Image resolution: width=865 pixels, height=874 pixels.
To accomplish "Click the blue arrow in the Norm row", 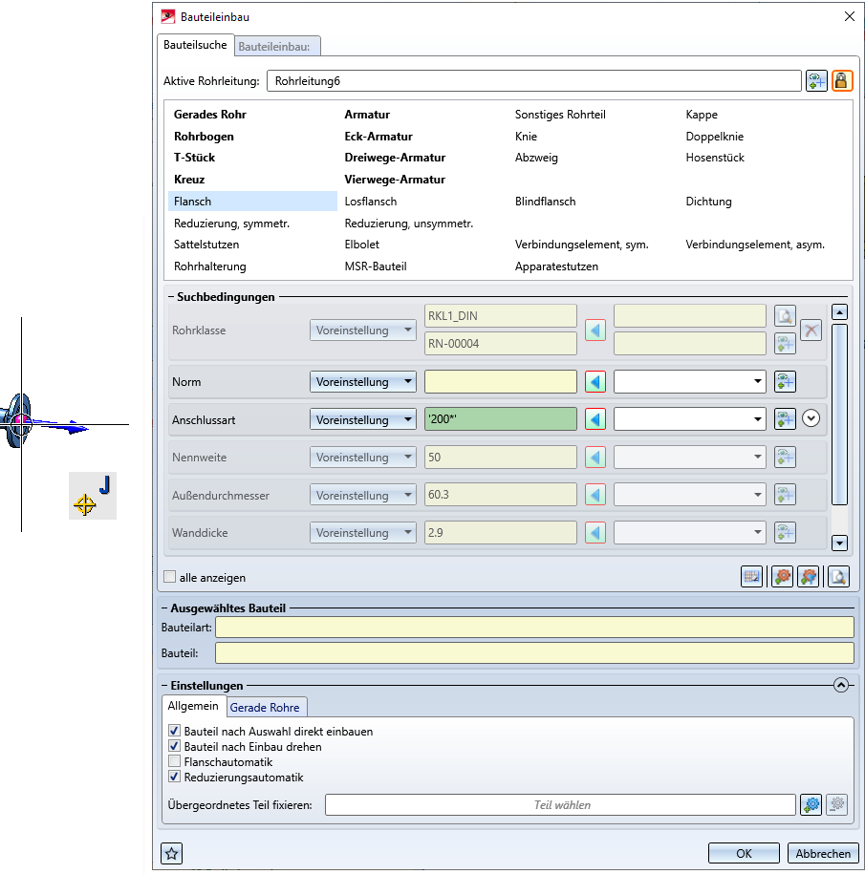I will (x=595, y=382).
